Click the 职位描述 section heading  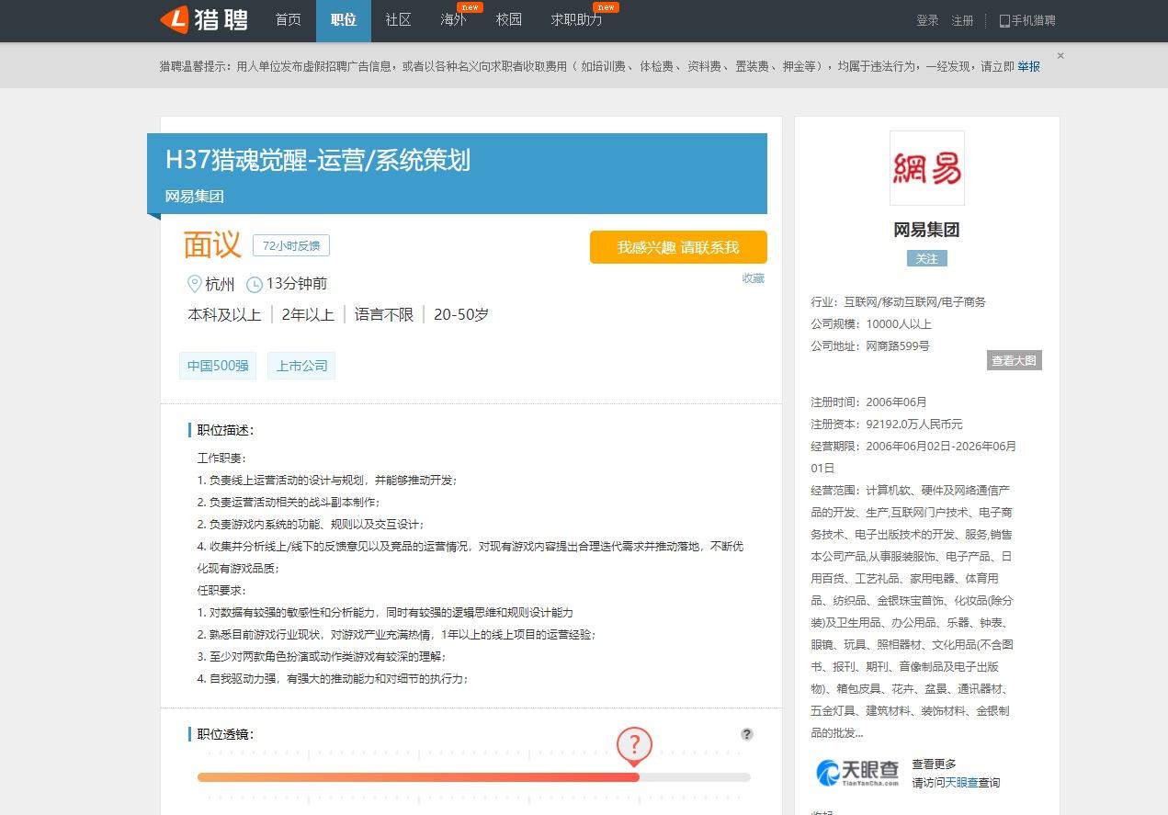point(225,430)
